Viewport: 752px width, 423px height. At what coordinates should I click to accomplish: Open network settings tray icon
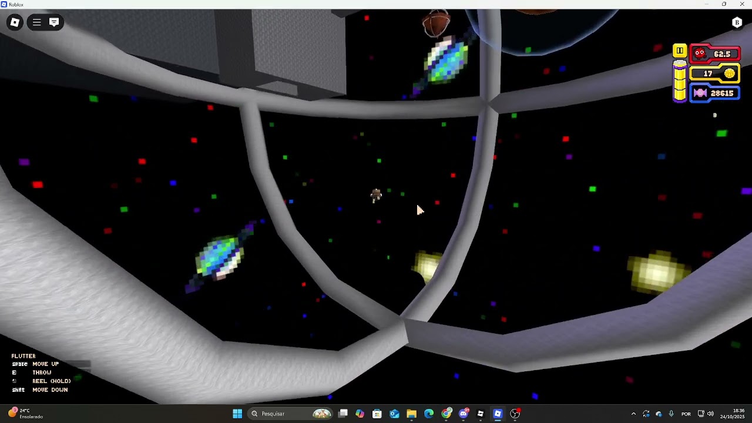(701, 414)
